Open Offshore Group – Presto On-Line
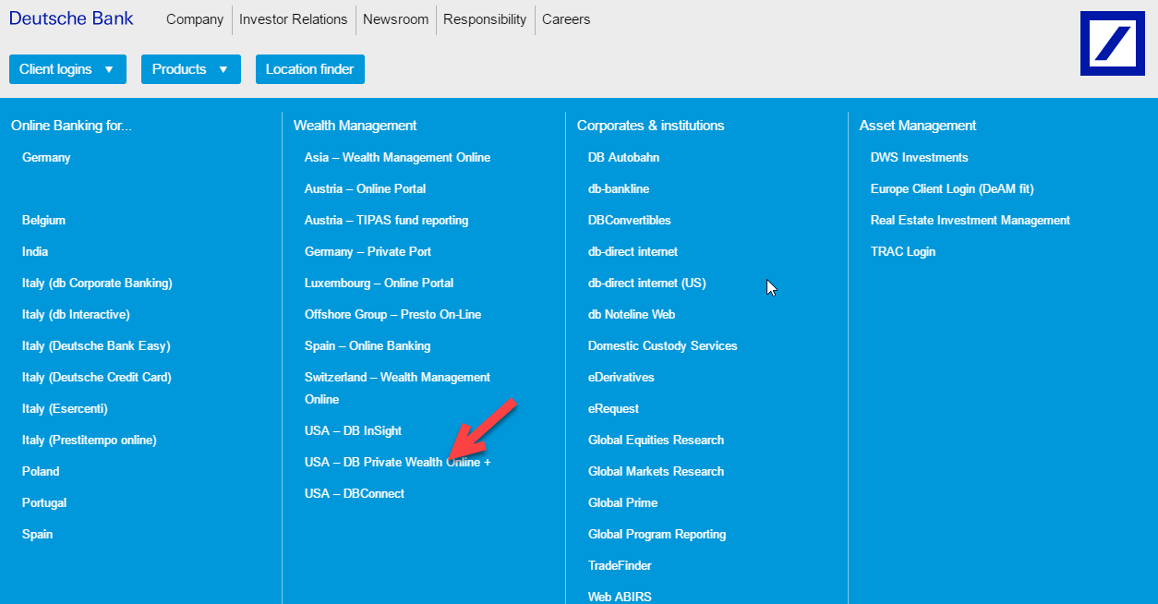This screenshot has height=604, width=1158. tap(392, 314)
